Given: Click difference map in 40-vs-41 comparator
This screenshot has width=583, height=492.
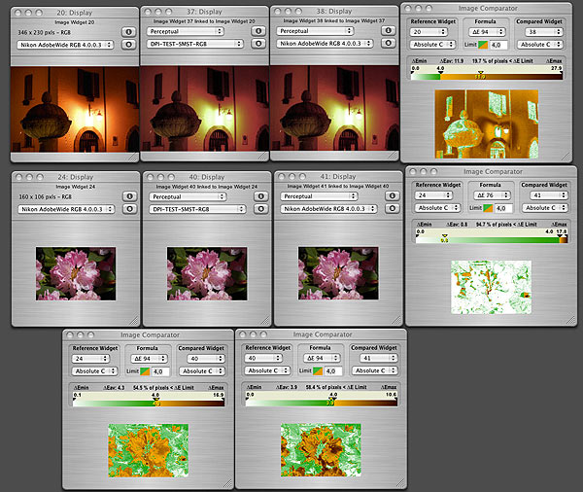Looking at the screenshot, I should coord(321,450).
